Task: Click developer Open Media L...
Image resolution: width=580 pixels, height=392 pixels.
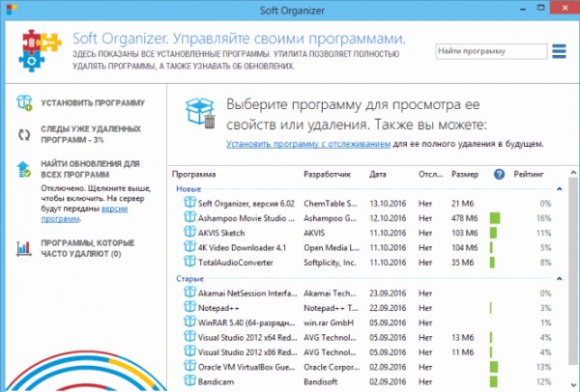Action: click(x=332, y=248)
